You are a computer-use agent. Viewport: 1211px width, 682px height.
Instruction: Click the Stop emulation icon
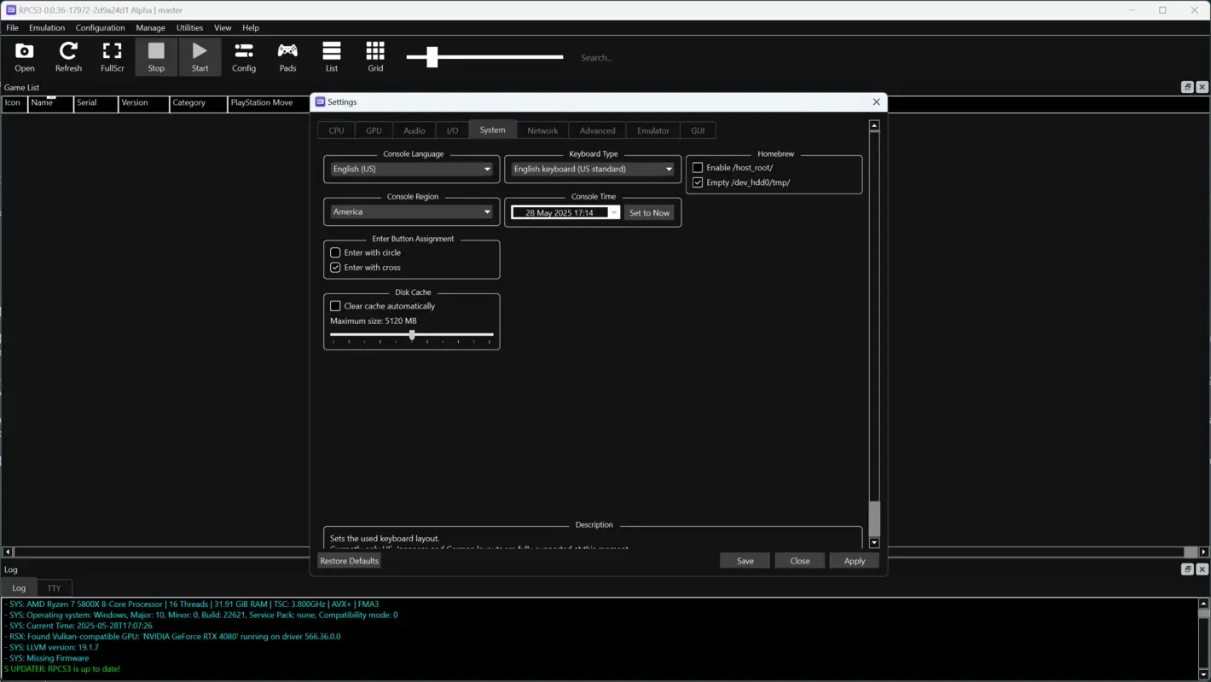point(156,56)
